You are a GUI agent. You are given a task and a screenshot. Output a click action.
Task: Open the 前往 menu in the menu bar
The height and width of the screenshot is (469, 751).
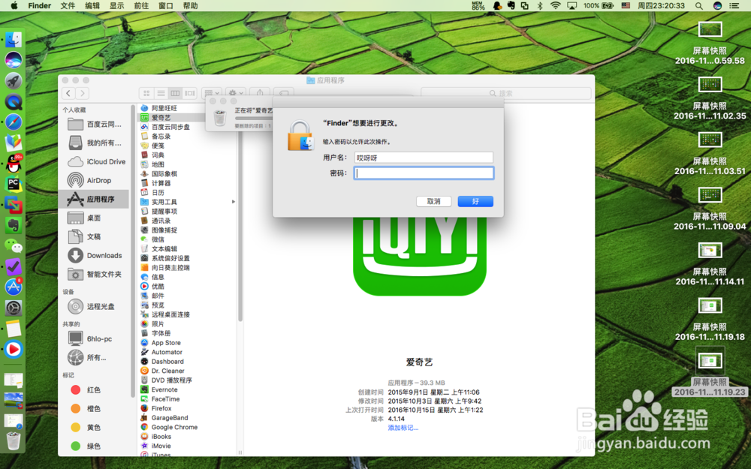point(141,6)
